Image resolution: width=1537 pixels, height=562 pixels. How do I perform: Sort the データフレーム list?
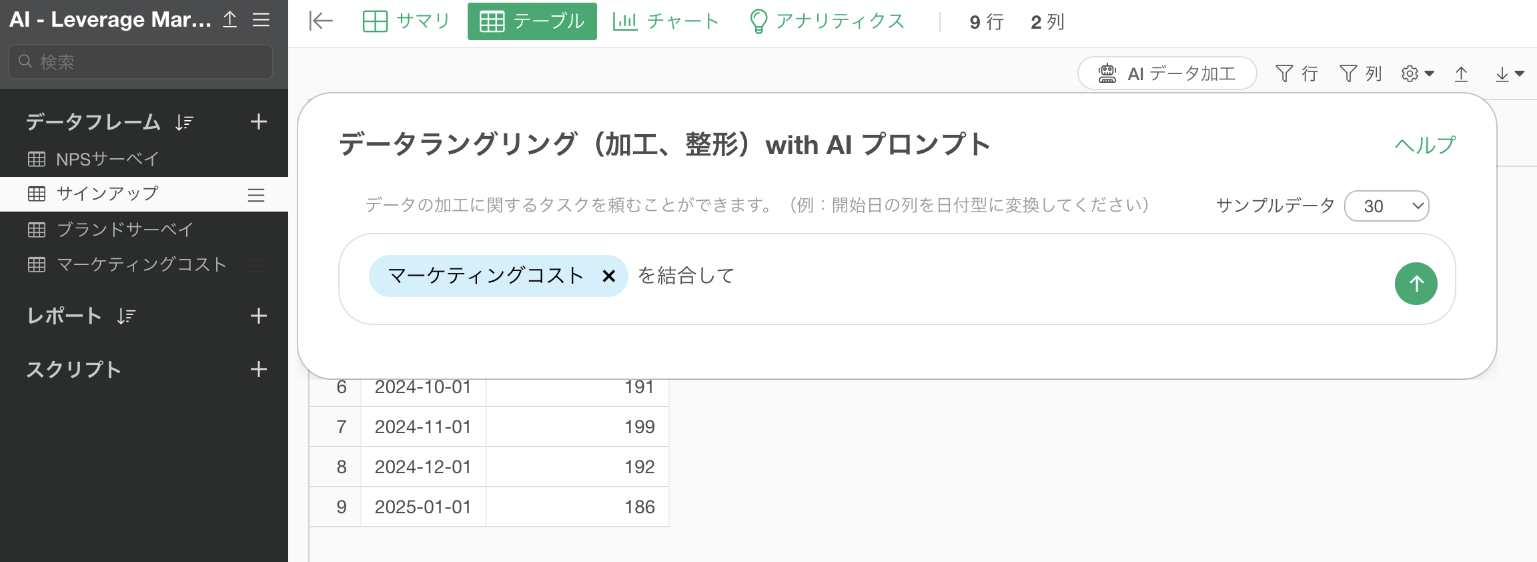pyautogui.click(x=184, y=122)
